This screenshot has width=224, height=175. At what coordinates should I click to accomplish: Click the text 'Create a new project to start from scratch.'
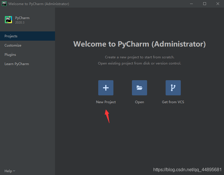[140, 57]
